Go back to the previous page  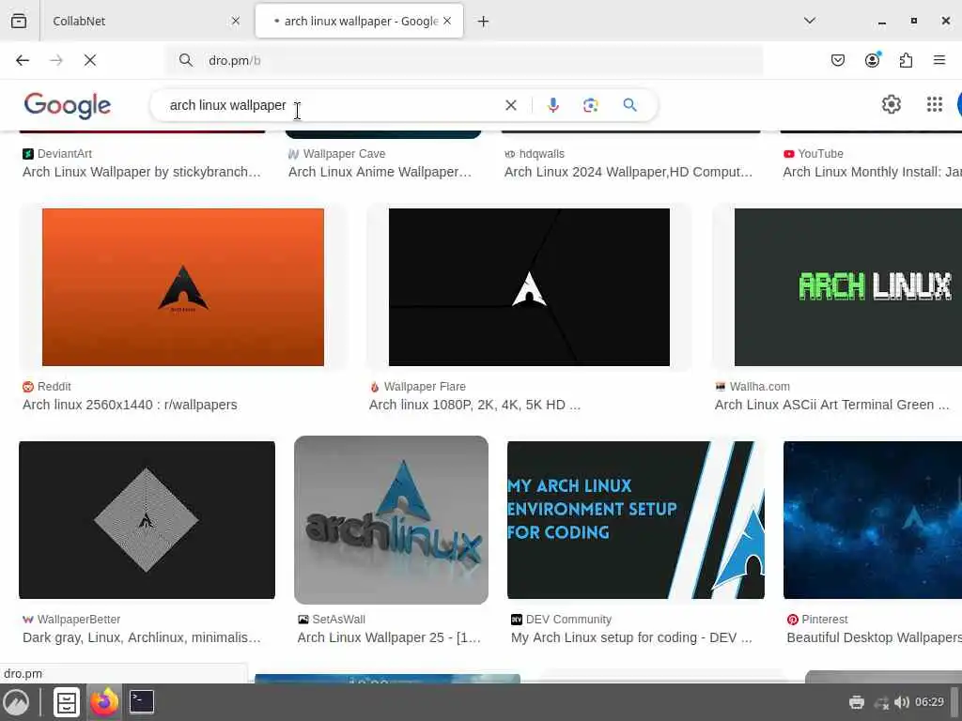[23, 60]
